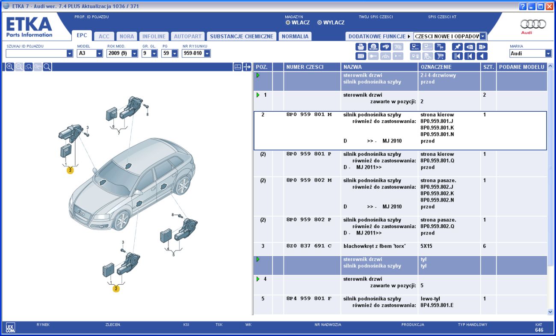Image resolution: width=556 pixels, height=336 pixels.
Task: Open the PG dropdown showing 59
Action: pos(175,54)
